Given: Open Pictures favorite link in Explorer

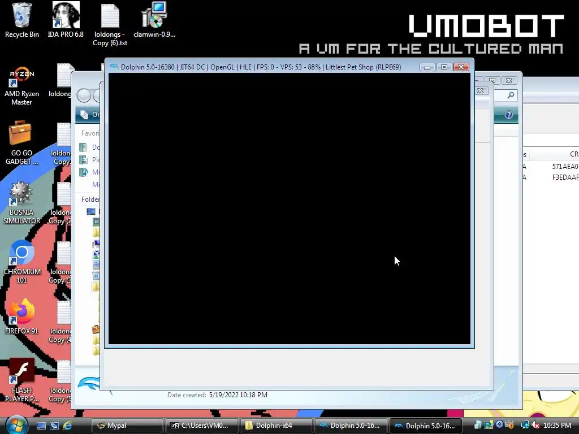Looking at the screenshot, I should pyautogui.click(x=90, y=159).
